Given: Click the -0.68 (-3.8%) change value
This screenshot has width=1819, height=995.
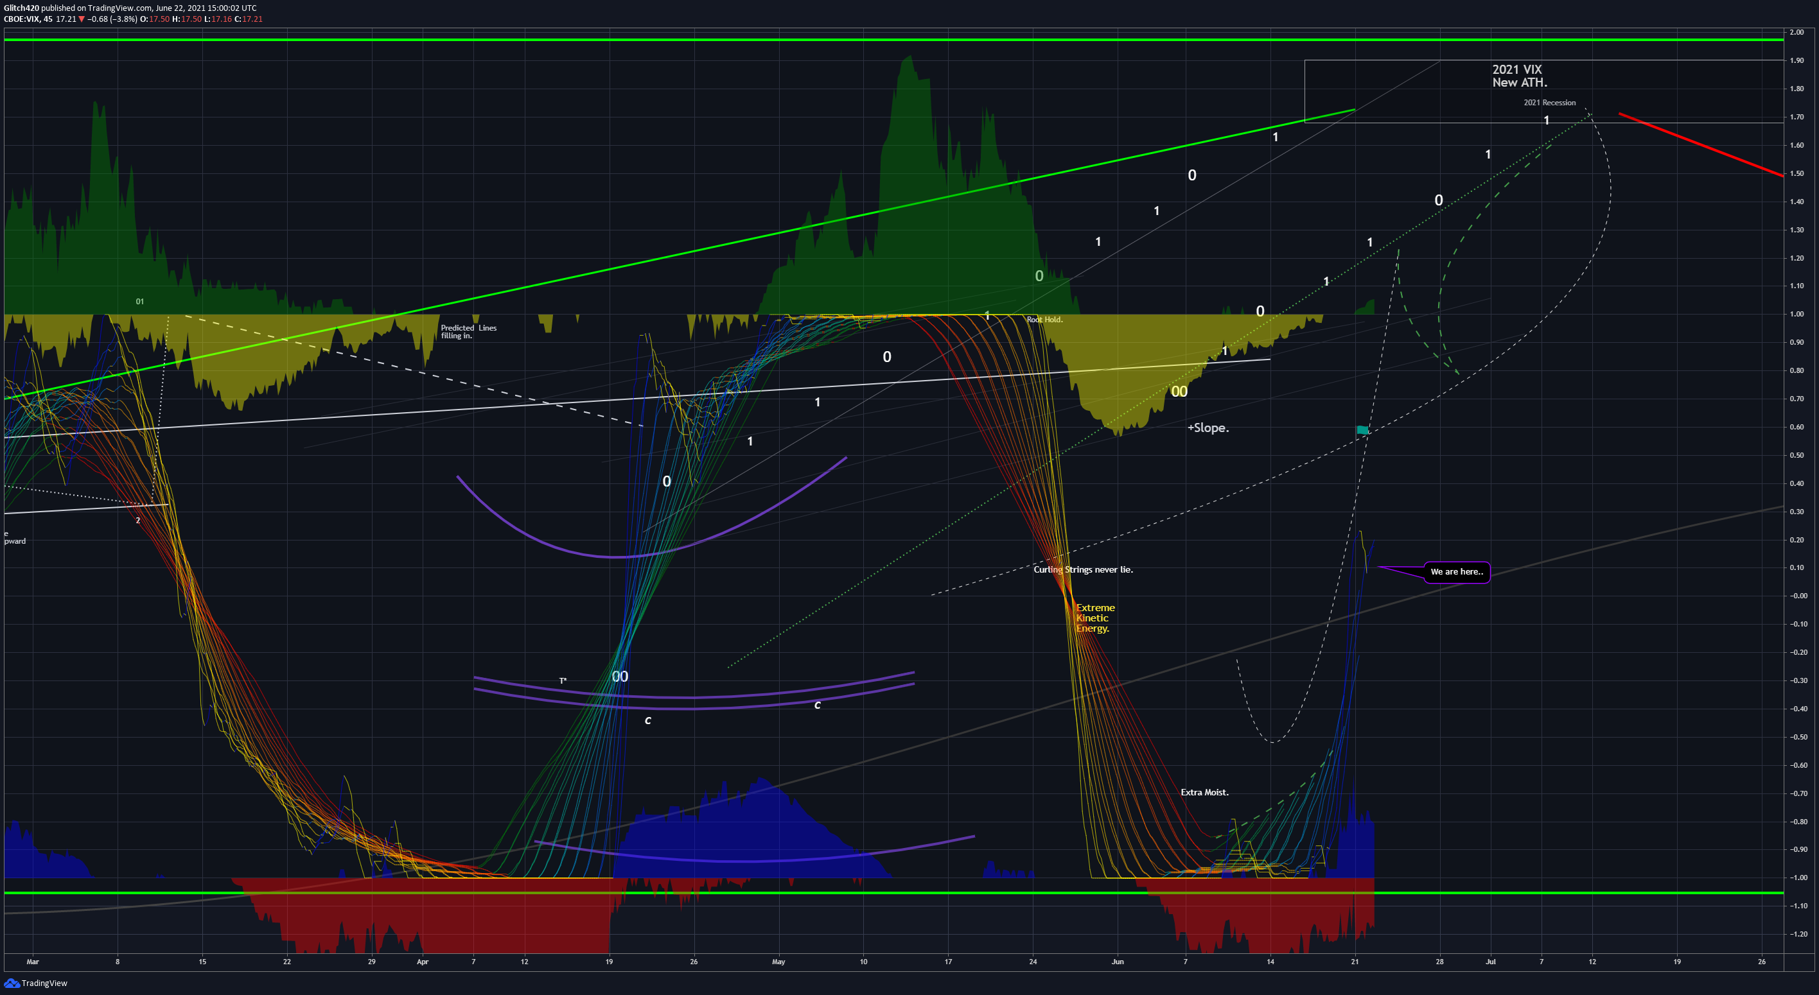Looking at the screenshot, I should click(112, 19).
